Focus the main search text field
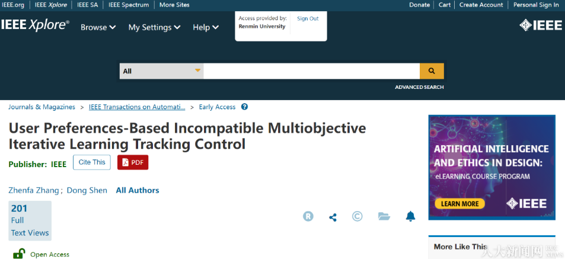 (x=311, y=71)
